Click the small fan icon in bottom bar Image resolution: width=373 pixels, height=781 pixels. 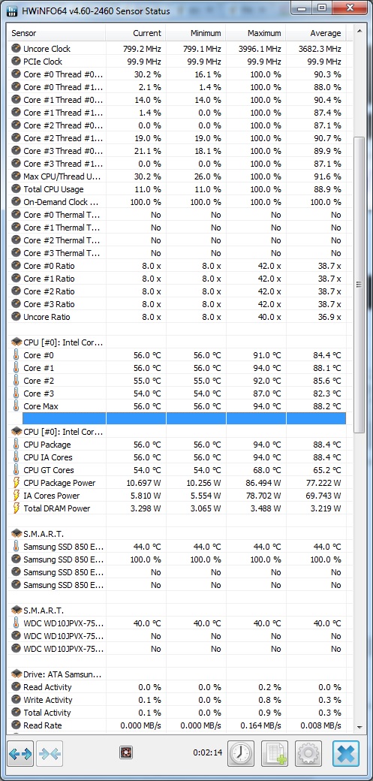coord(126,752)
